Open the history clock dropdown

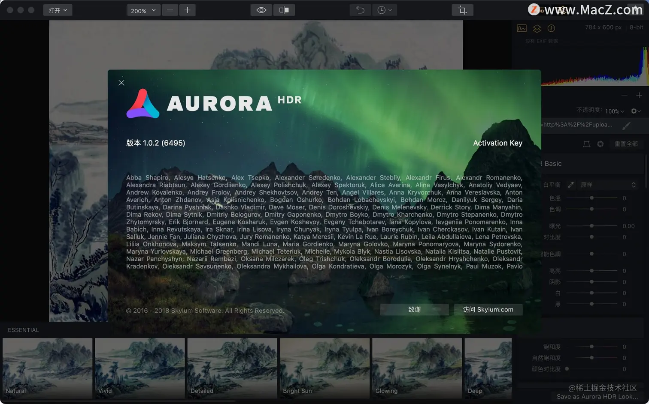pyautogui.click(x=385, y=10)
